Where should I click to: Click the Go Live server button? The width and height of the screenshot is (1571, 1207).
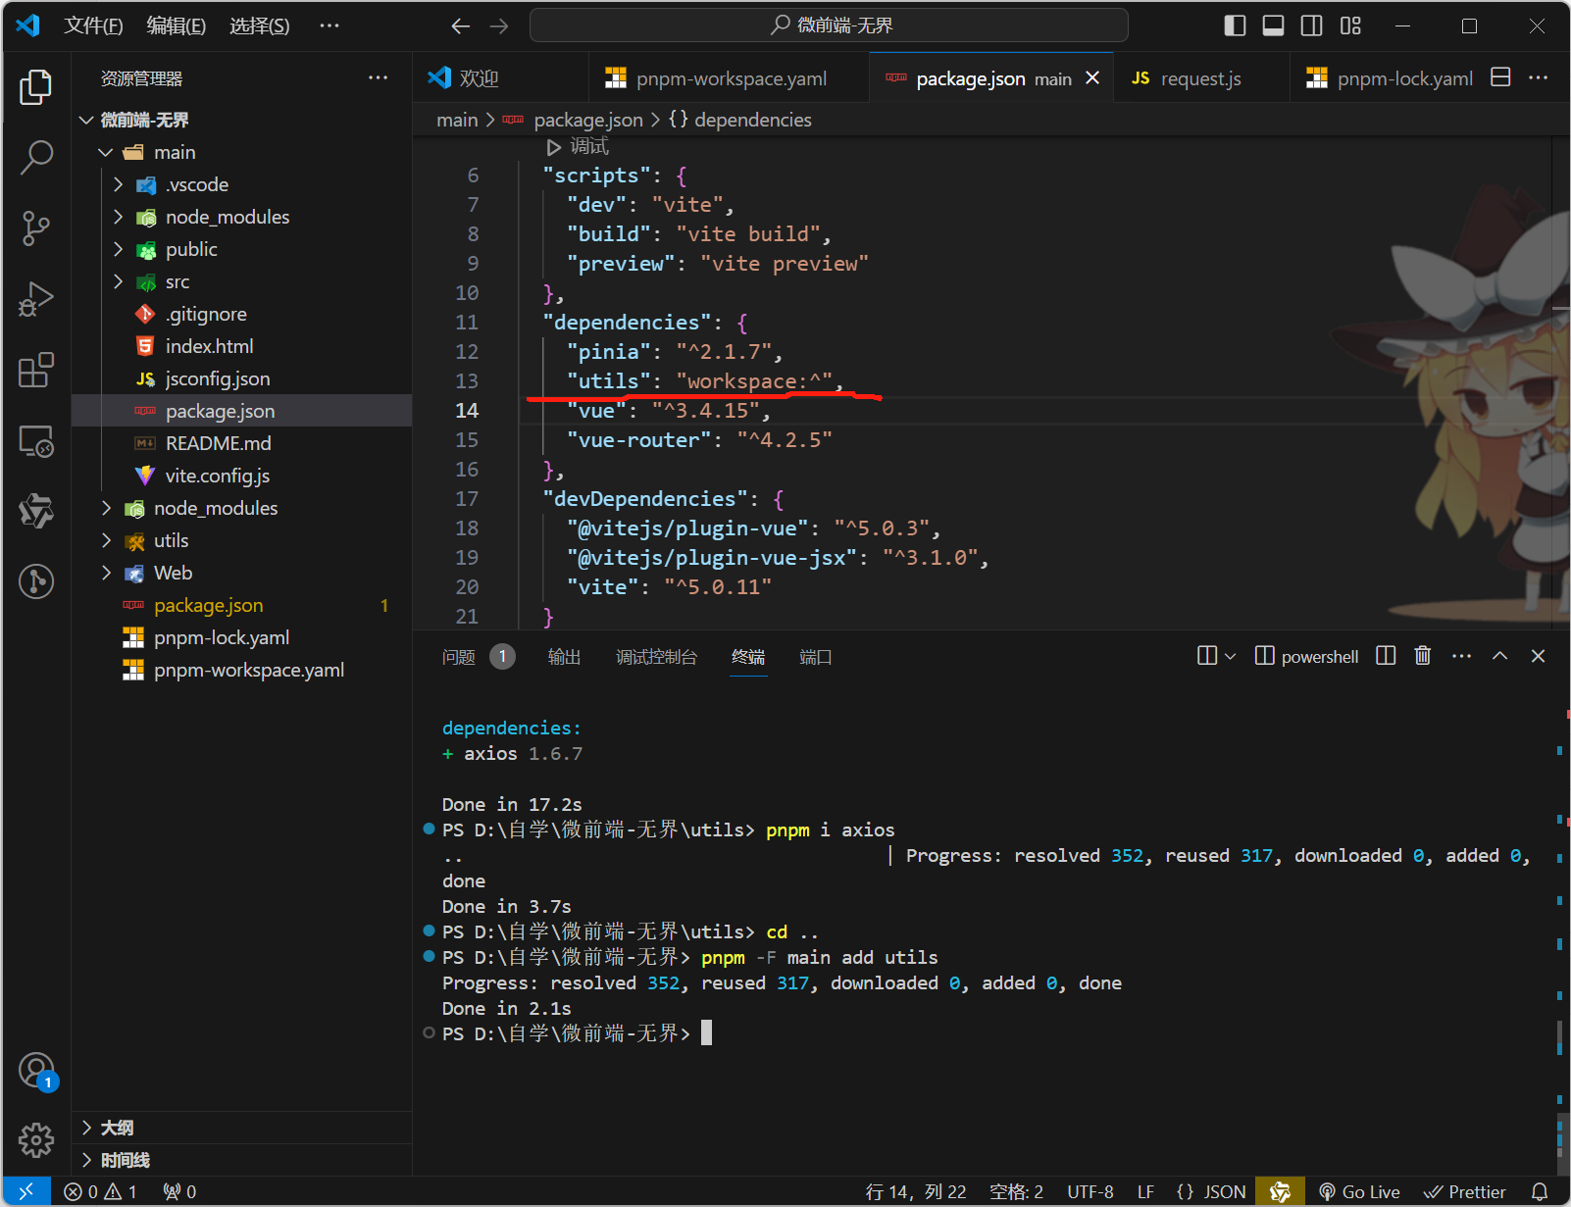(x=1359, y=1191)
